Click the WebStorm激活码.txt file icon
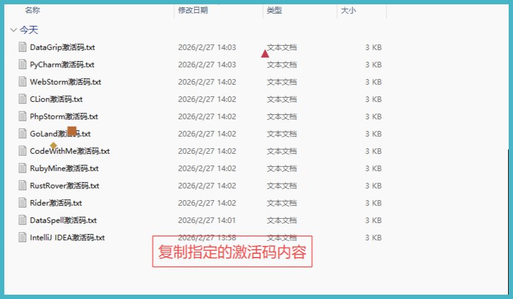Image resolution: width=513 pixels, height=299 pixels. (22, 82)
